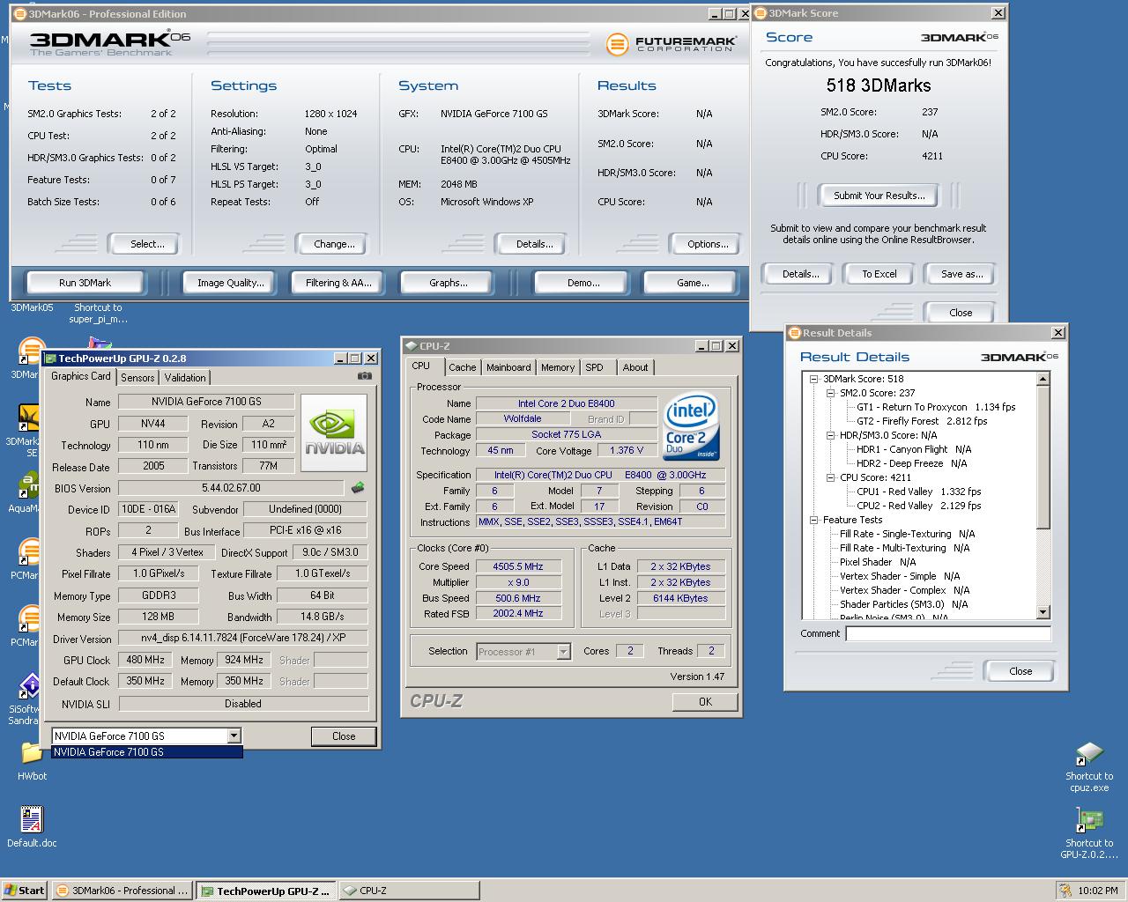Viewport: 1128px width, 902px height.
Task: Open the 3DMark05 desktop shortcut icon
Action: pos(31,307)
